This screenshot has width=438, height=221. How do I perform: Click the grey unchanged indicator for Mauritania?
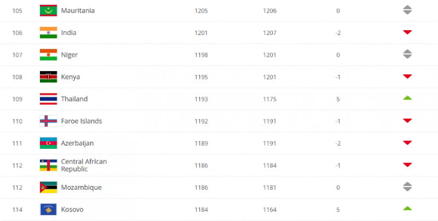click(407, 10)
